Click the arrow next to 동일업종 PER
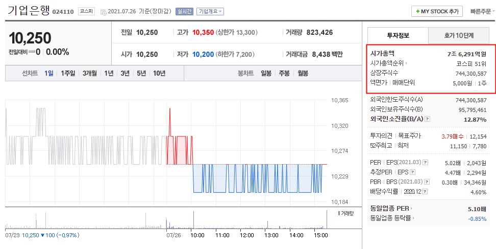Screen dimensions: 496x249 [x=412, y=209]
